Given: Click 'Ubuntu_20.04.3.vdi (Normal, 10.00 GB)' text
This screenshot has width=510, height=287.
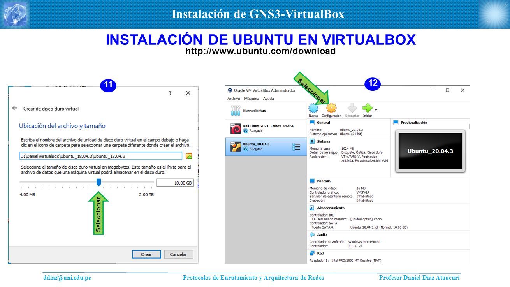Looking at the screenshot, I should point(379,227).
